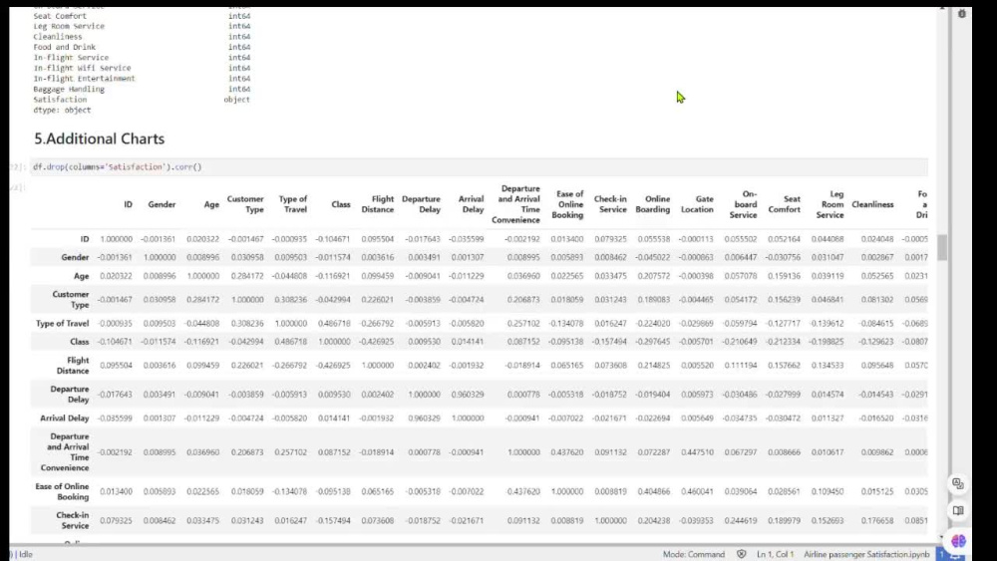Click 0.207572 in the Age row
Image resolution: width=997 pixels, height=561 pixels.
(654, 276)
